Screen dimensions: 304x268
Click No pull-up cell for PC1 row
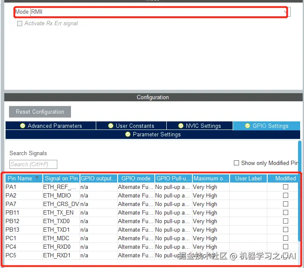click(x=173, y=238)
